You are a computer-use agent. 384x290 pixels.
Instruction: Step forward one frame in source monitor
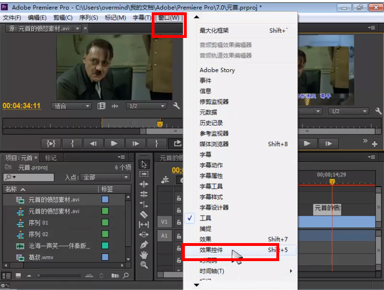136,144
